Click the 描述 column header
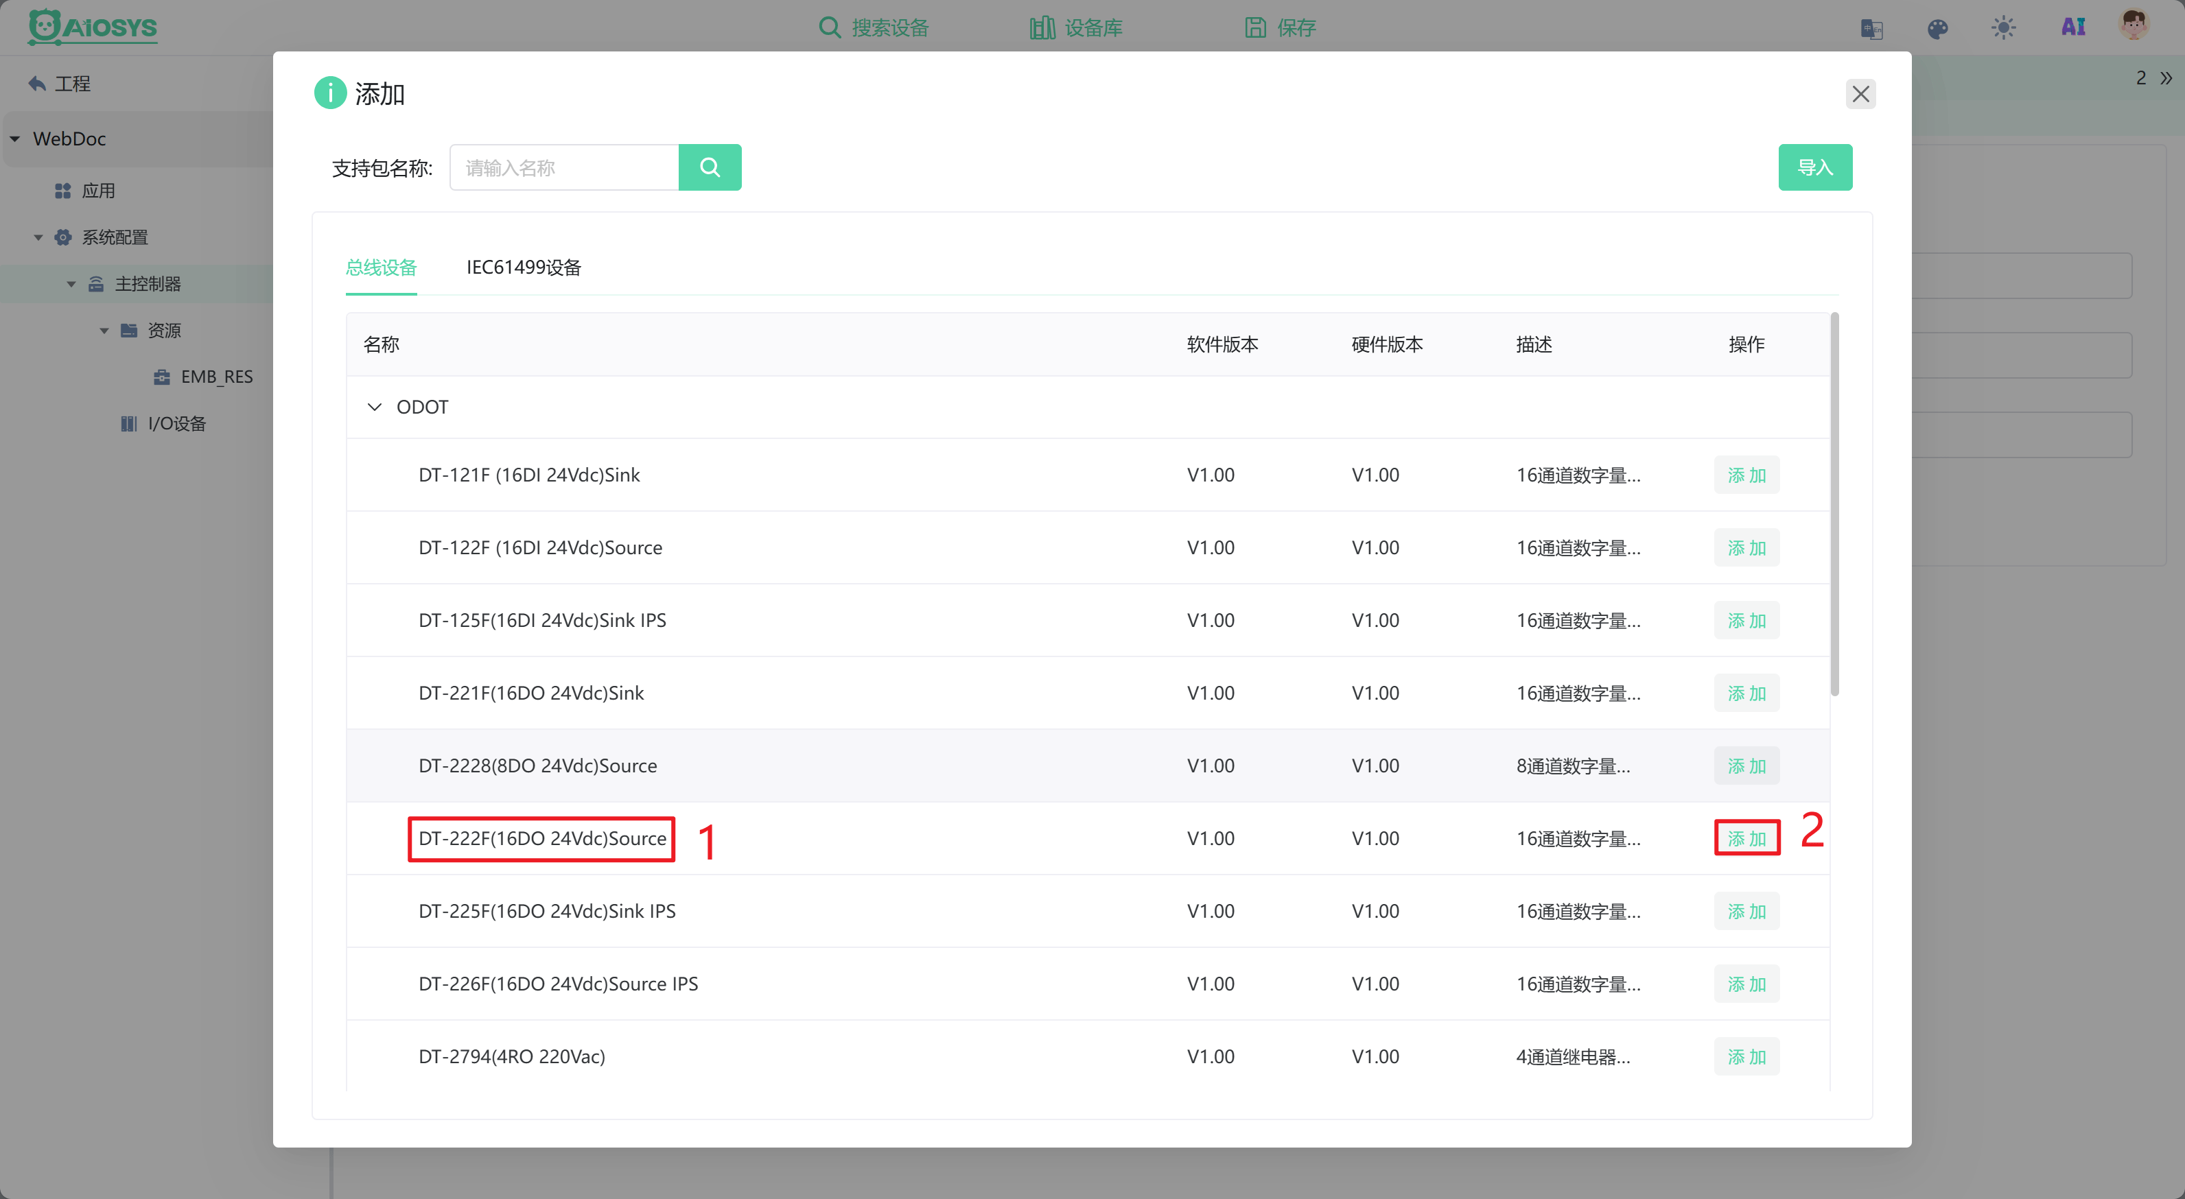This screenshot has height=1199, width=2185. pyautogui.click(x=1534, y=344)
